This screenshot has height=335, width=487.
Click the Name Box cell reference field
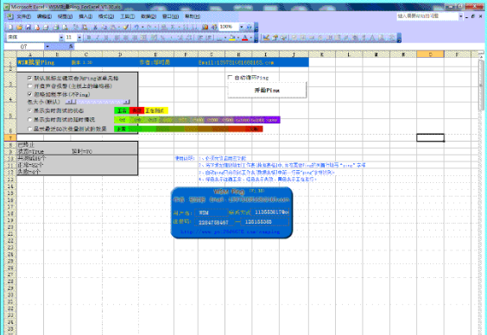point(24,47)
